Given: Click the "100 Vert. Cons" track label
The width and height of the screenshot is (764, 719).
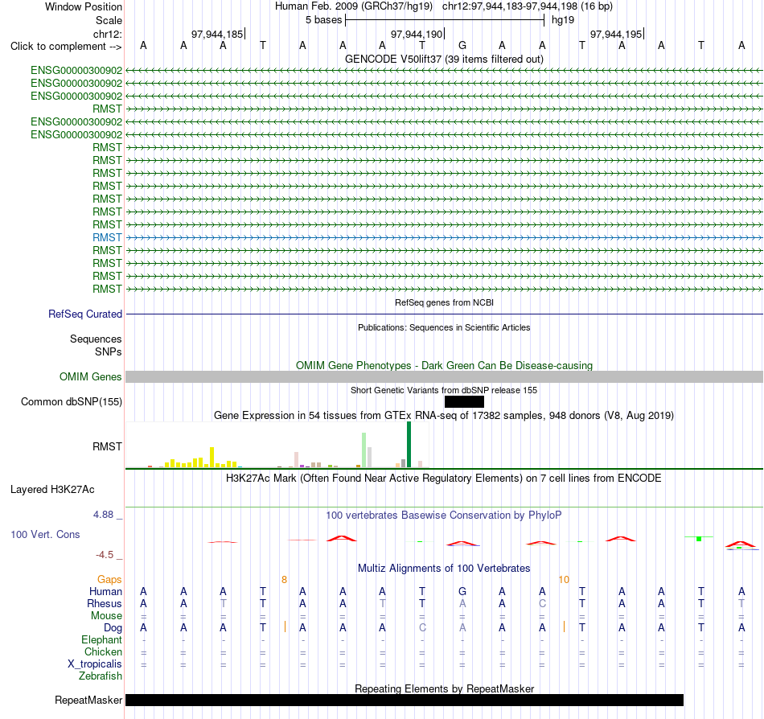Looking at the screenshot, I should [45, 534].
